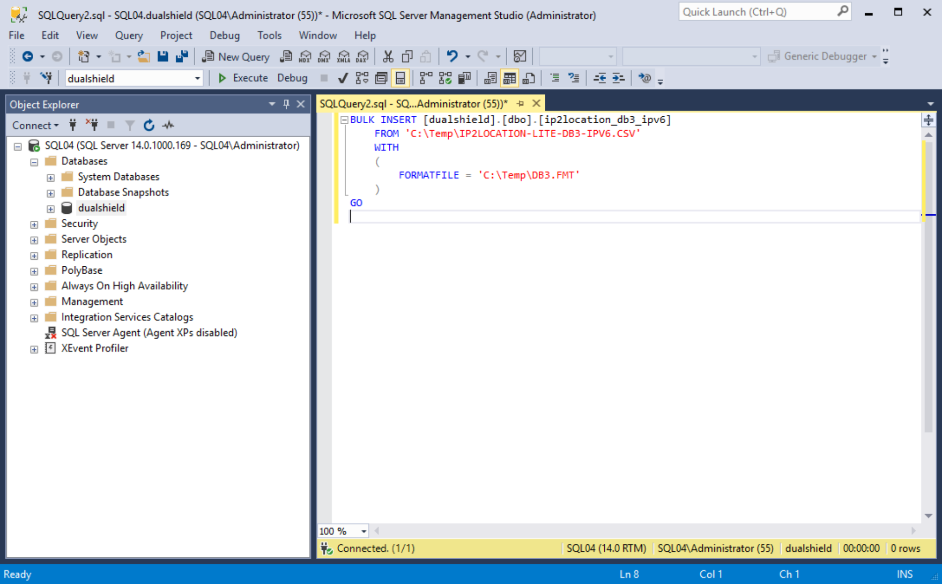Open the editor zoom 100 % combo box
This screenshot has width=942, height=584.
(364, 531)
